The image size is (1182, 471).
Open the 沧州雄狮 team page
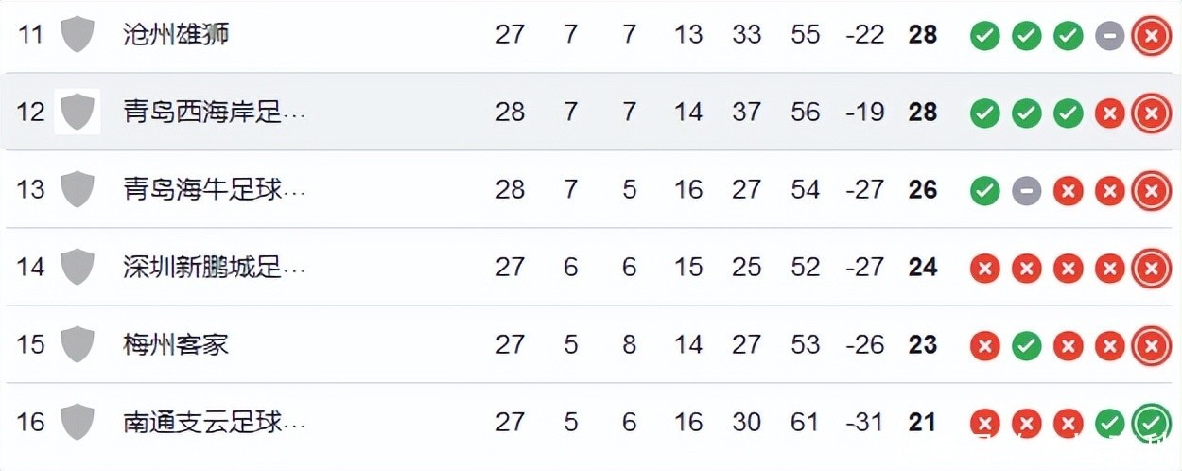pyautogui.click(x=177, y=35)
